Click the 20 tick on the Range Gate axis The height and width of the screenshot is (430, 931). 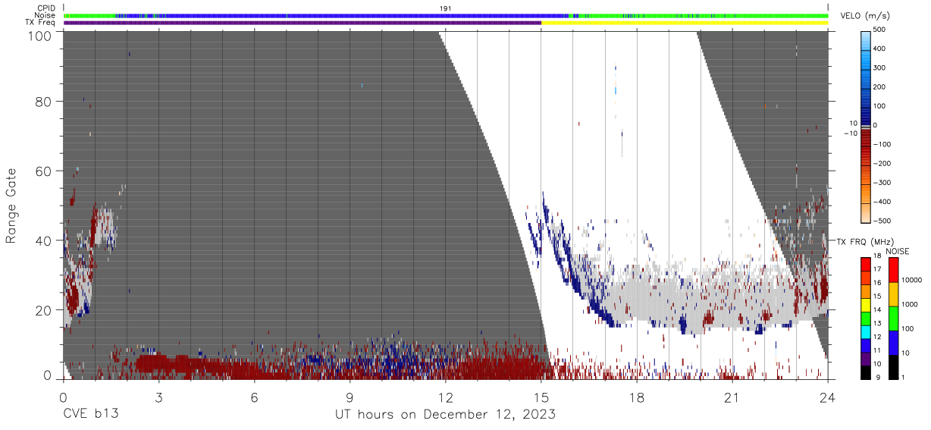[x=44, y=310]
